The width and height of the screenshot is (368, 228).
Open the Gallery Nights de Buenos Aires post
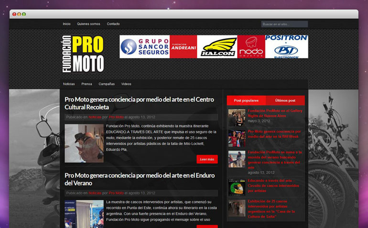pyautogui.click(x=275, y=113)
